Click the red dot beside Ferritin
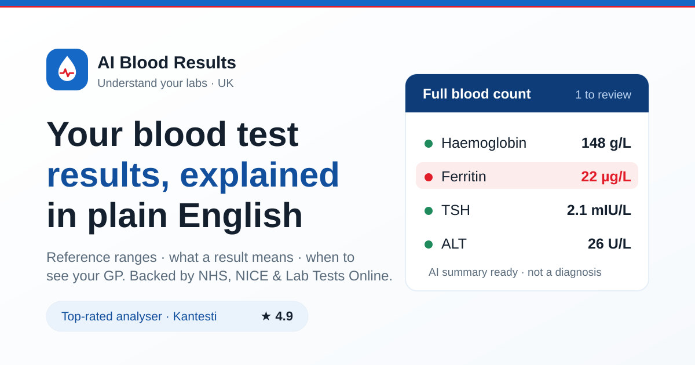695x365 pixels. (x=429, y=177)
